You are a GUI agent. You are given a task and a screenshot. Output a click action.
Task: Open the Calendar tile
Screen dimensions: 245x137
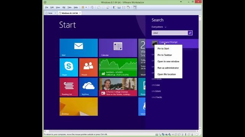(x=118, y=48)
